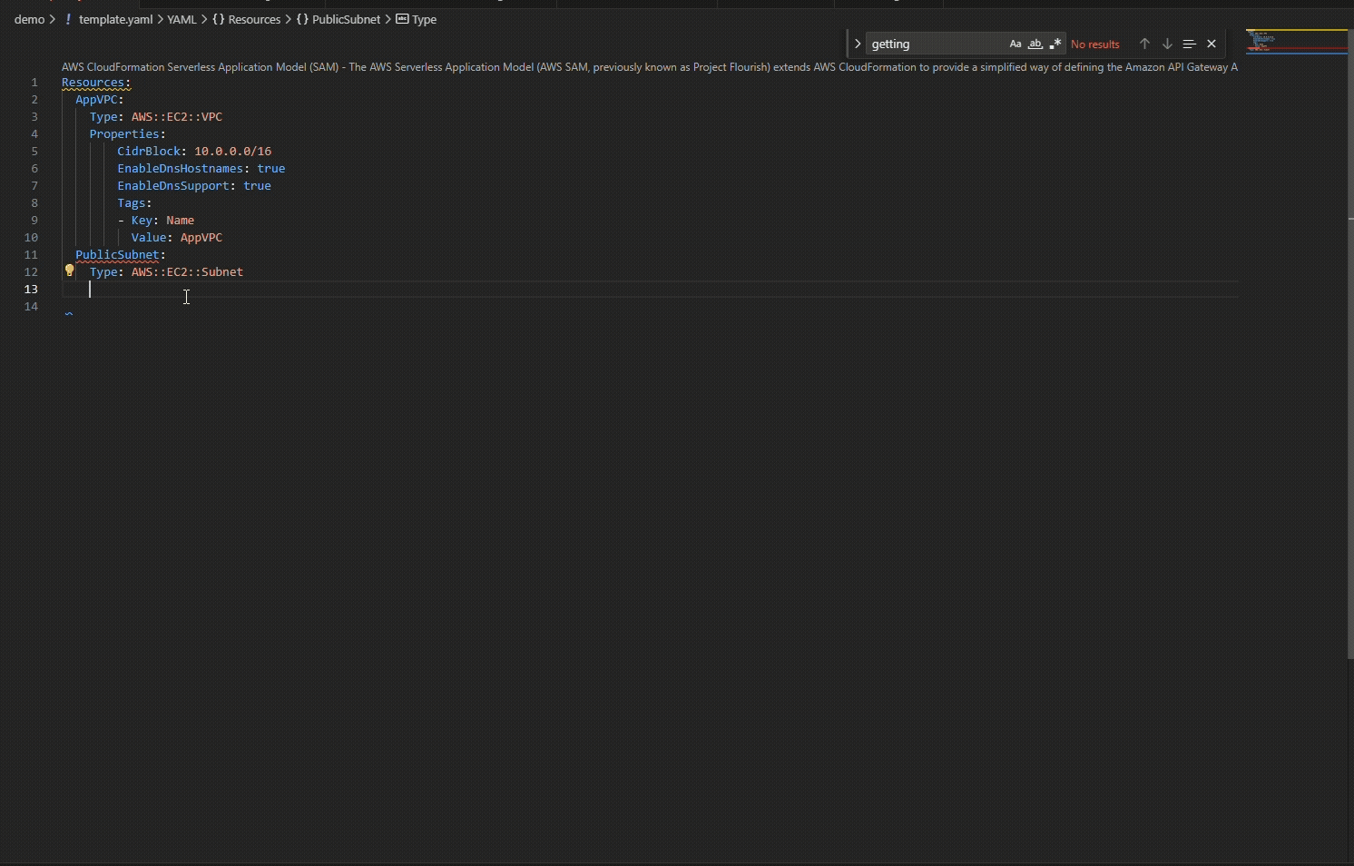The height and width of the screenshot is (866, 1354).
Task: Enable regular expression search mode
Action: (x=1055, y=43)
